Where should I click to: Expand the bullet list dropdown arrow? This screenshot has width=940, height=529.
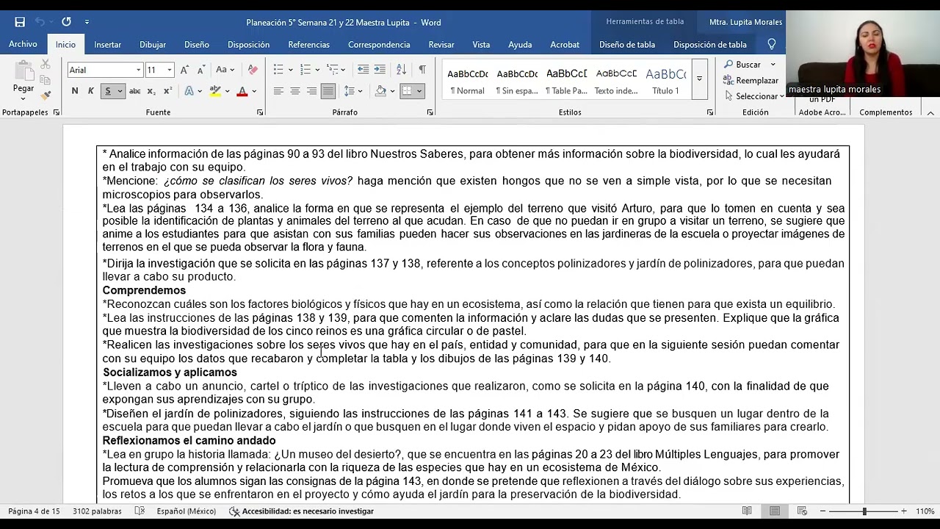click(x=291, y=70)
